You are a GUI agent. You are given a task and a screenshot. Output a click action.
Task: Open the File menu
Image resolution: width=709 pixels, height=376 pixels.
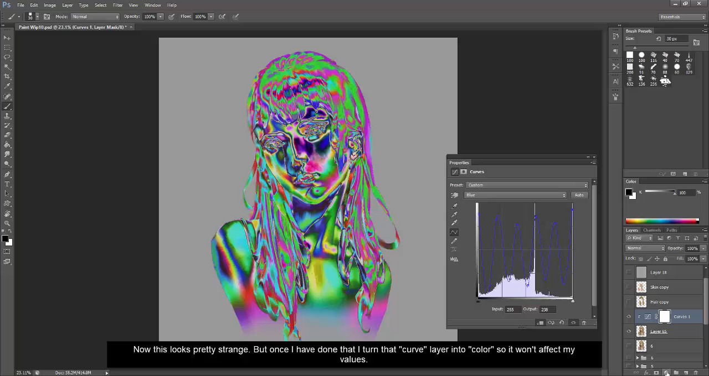pos(20,5)
